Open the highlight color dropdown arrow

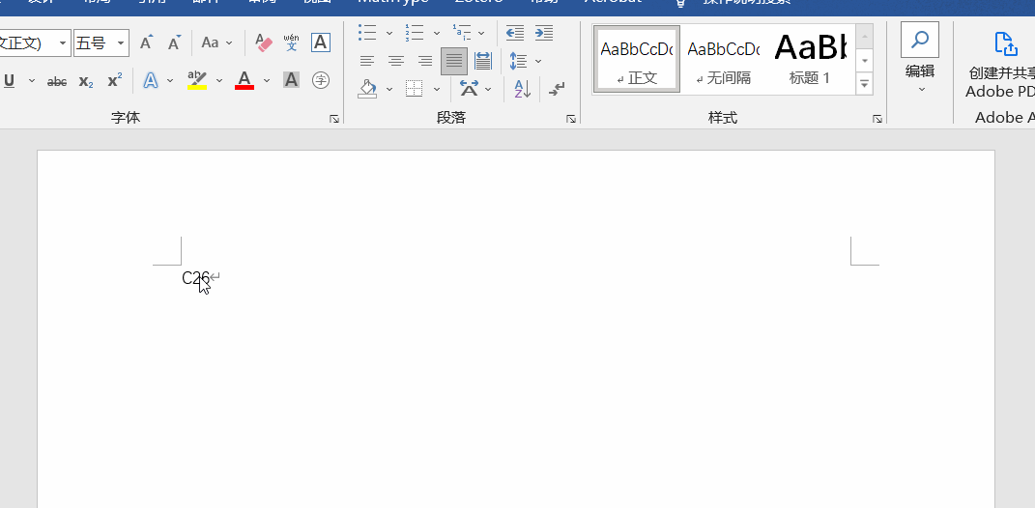pos(219,80)
